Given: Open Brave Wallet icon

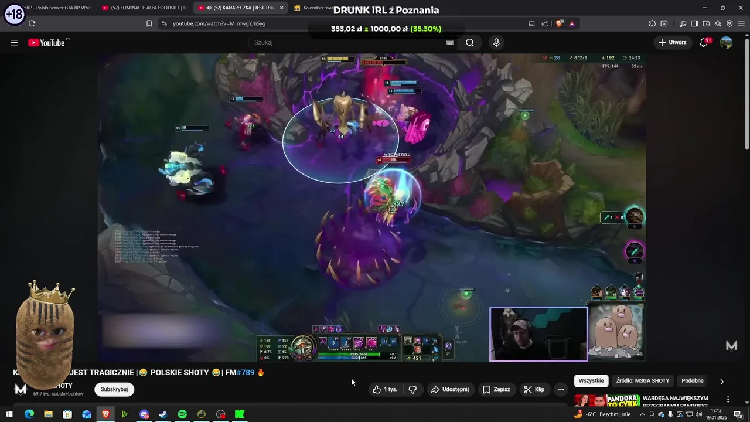Looking at the screenshot, I should click(x=706, y=23).
